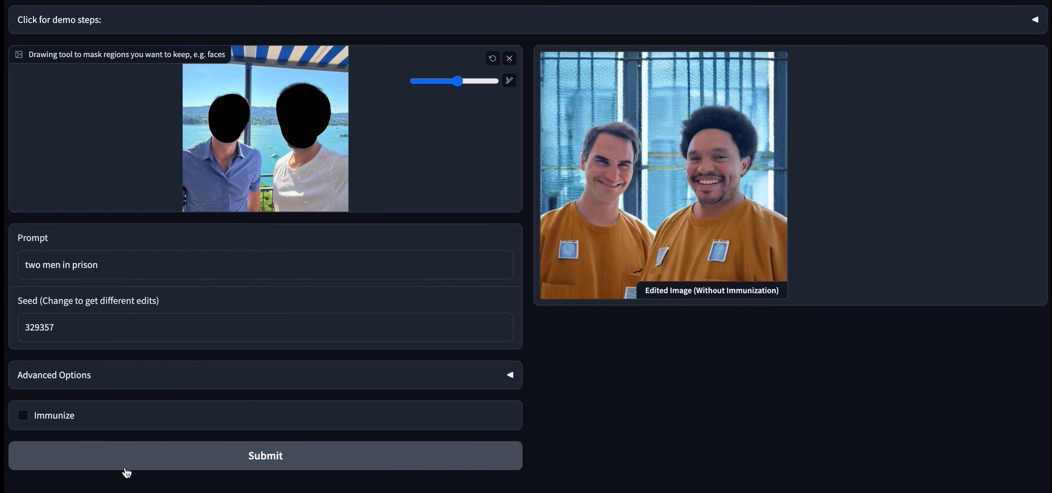
Task: Click the brush tool icon
Action: pyautogui.click(x=509, y=81)
